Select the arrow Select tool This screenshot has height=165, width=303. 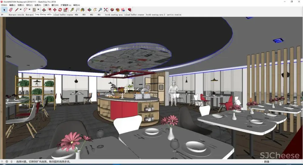point(4,10)
